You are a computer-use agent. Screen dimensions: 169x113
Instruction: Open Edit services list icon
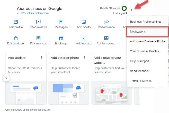click(x=38, y=38)
